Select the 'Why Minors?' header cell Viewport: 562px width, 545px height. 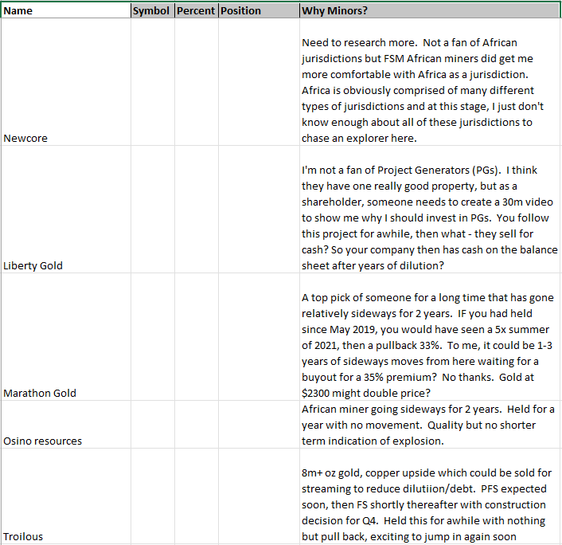click(430, 11)
